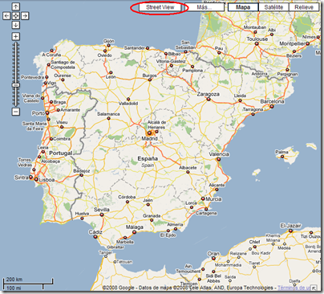Viewport: 324px width, 294px height.
Task: Click the Bilbao city marker
Action: [x=166, y=54]
